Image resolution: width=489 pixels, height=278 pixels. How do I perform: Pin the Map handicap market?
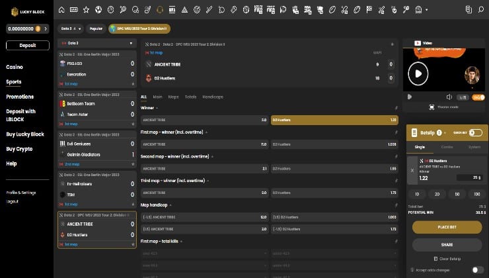[396, 205]
